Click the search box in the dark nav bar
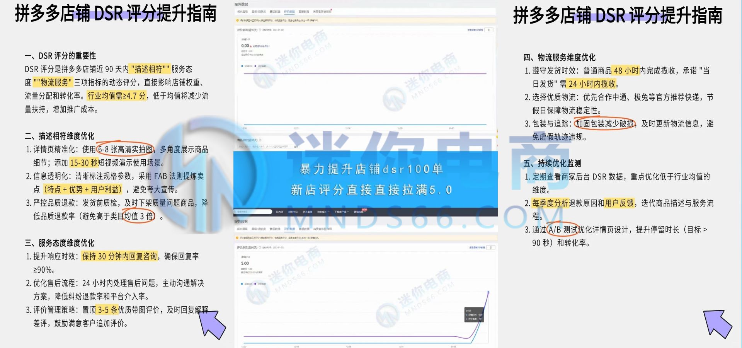 254,212
